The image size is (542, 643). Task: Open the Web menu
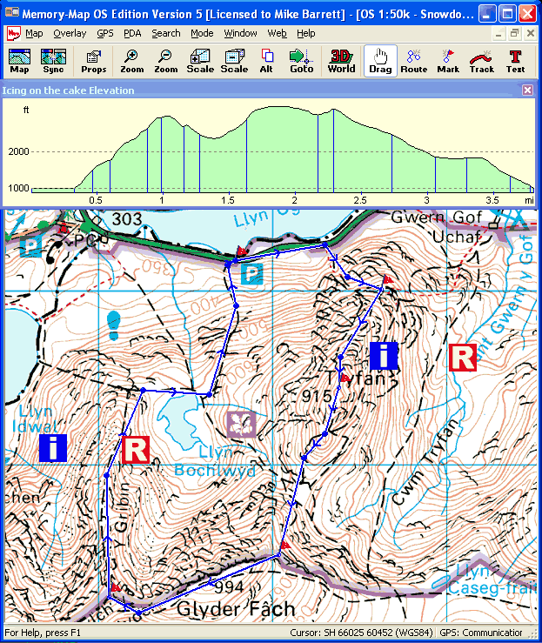pyautogui.click(x=278, y=33)
